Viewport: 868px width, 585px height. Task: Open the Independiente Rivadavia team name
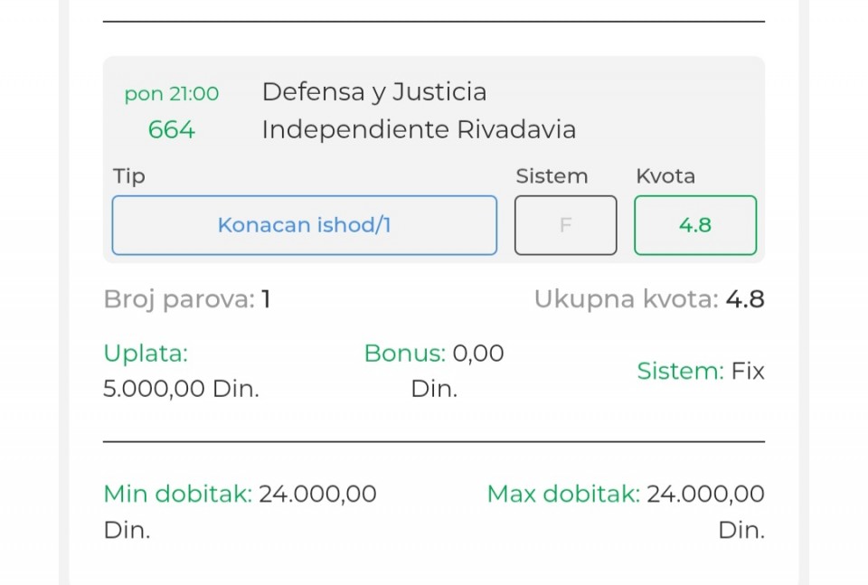pyautogui.click(x=418, y=130)
